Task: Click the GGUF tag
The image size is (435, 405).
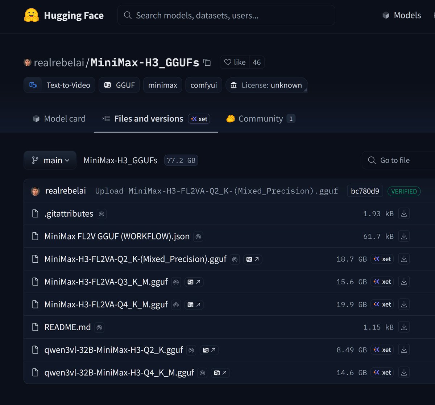Action: [x=119, y=85]
